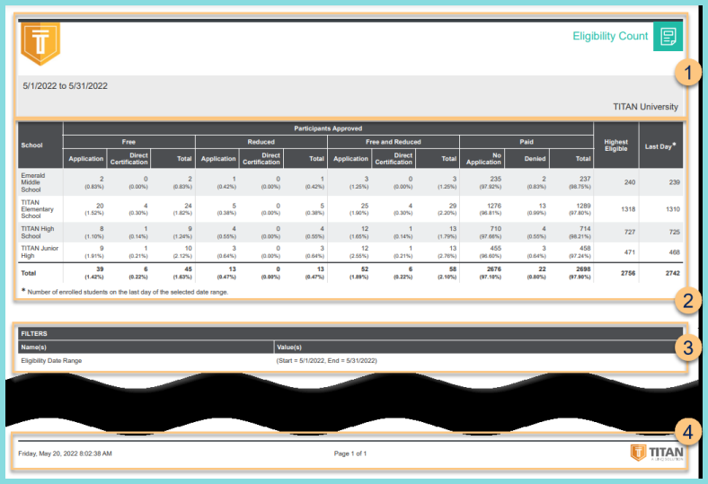Click Last Day value 468 for TITAN Junior High

(674, 252)
